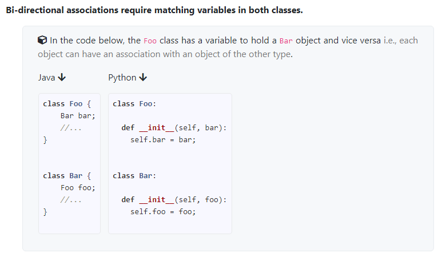Select the Java column label

tap(47, 78)
